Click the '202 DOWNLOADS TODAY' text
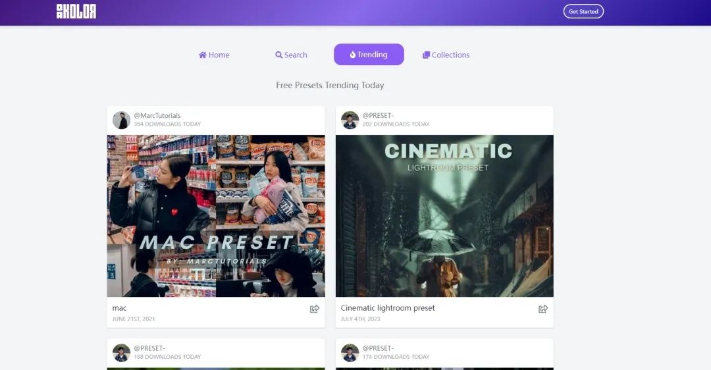This screenshot has height=370, width=711. [x=396, y=124]
